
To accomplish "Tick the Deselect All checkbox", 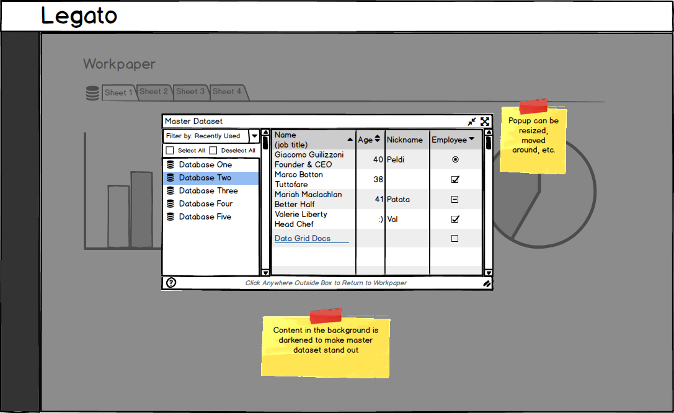I will tap(213, 151).
